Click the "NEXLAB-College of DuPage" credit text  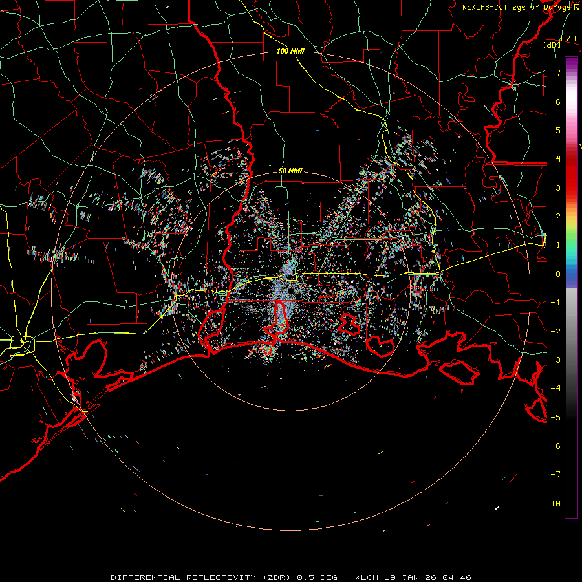pos(517,7)
